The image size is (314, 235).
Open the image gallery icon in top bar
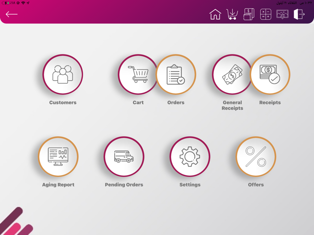pos(282,14)
